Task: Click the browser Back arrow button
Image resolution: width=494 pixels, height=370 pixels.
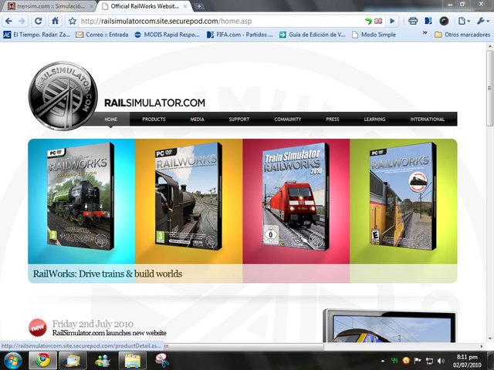Action: tap(10, 21)
